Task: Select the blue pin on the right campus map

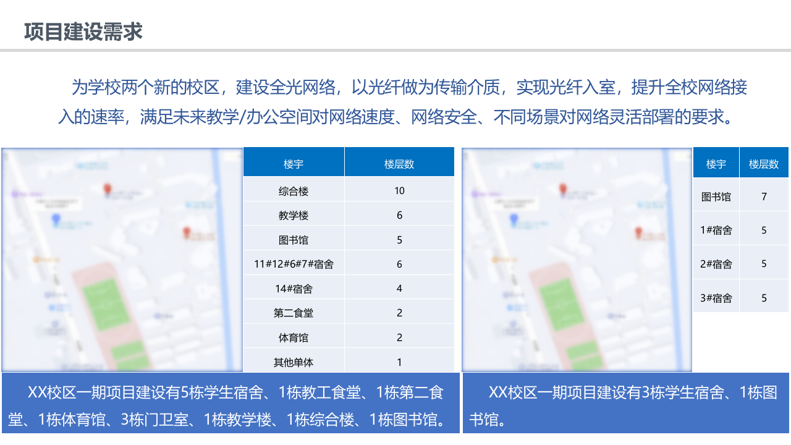Action: [514, 219]
